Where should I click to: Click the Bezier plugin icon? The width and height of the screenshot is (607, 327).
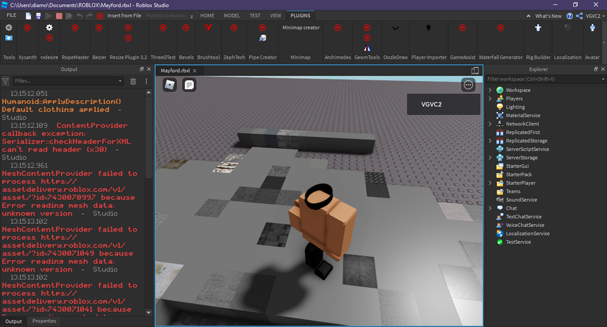coord(99,28)
